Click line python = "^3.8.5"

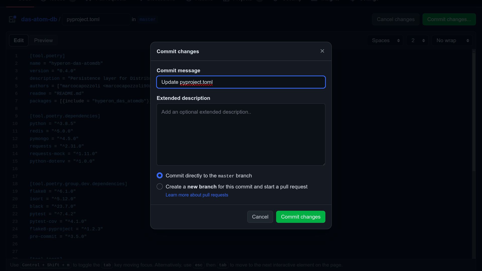(53, 124)
